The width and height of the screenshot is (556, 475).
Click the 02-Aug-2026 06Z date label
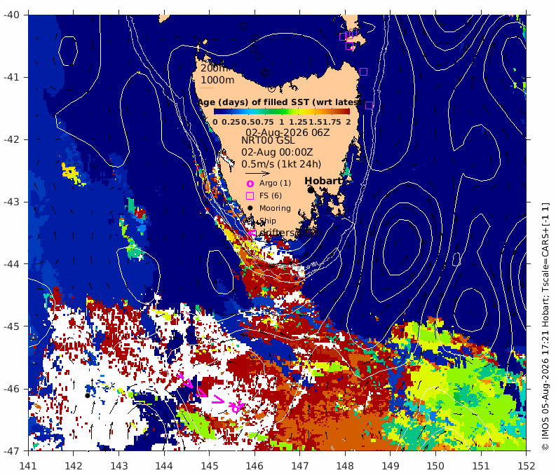click(287, 132)
